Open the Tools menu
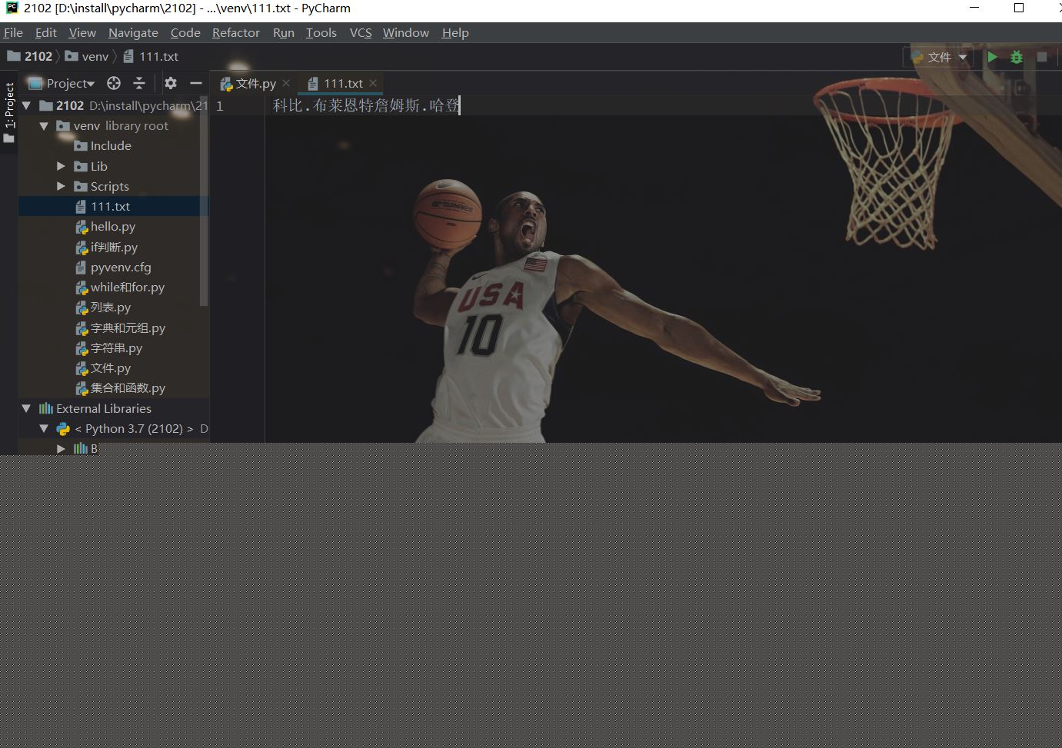Viewport: 1062px width, 748px height. click(x=321, y=32)
